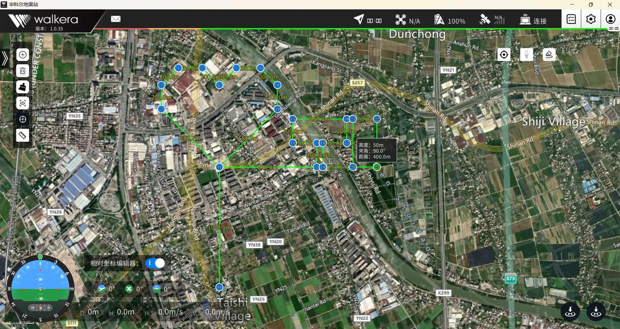Image resolution: width=620 pixels, height=329 pixels.
Task: Click the eye scan view icon
Action: pos(23,103)
